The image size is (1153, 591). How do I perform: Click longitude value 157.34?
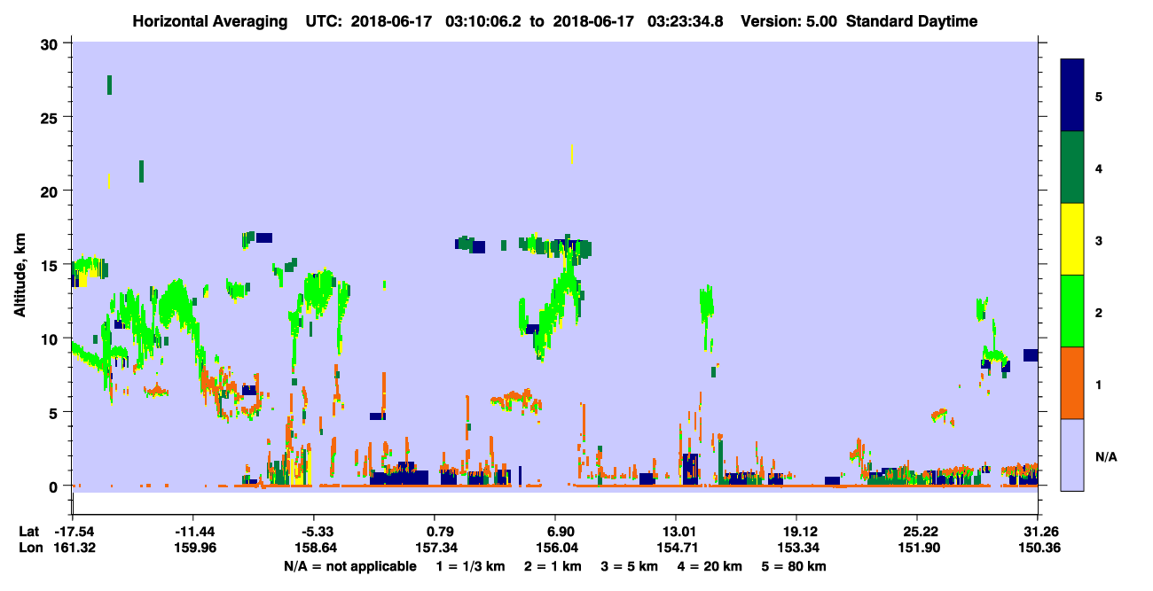pos(435,548)
